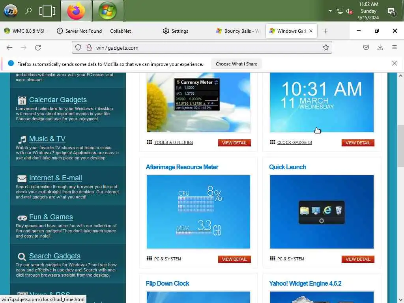Open the Calendar Gadgets category
This screenshot has height=303, width=404.
tap(58, 100)
